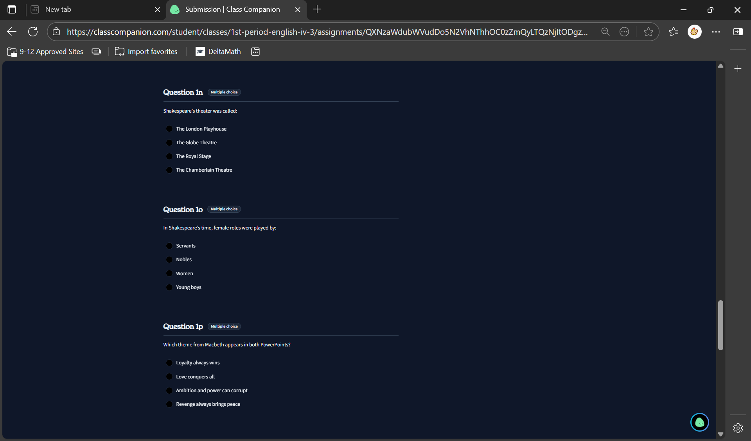Image resolution: width=751 pixels, height=441 pixels.
Task: Open the green Class Companion mascot
Action: click(x=700, y=422)
